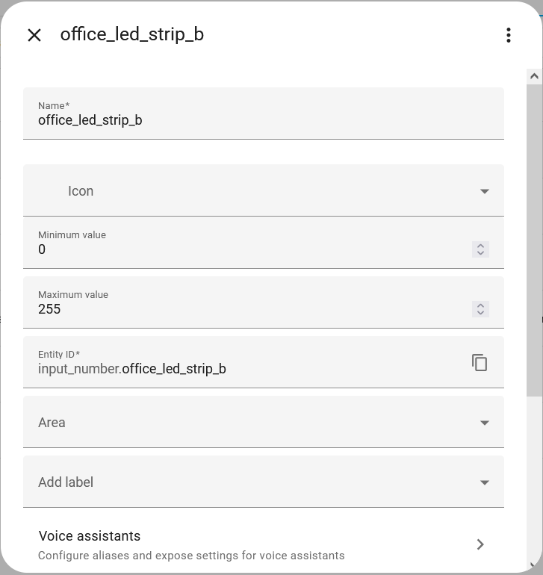Increase the Maximum value with stepper
The width and height of the screenshot is (543, 575).
tap(481, 305)
